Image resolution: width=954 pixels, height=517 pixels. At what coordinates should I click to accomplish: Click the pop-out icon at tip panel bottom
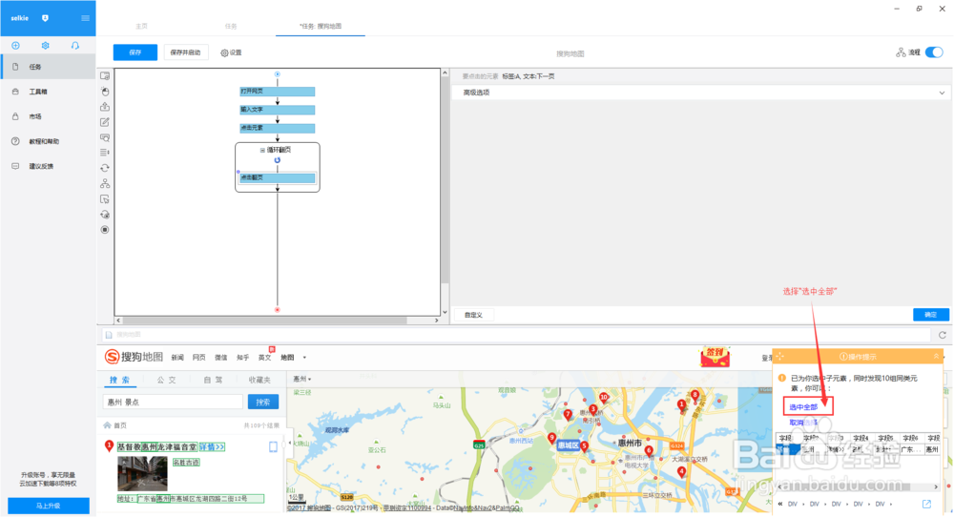point(926,504)
